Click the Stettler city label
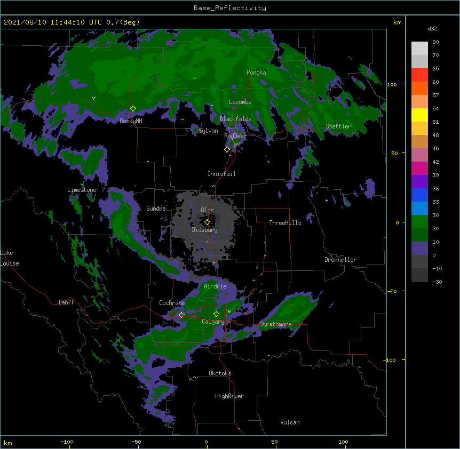This screenshot has height=449, width=460. pos(338,126)
